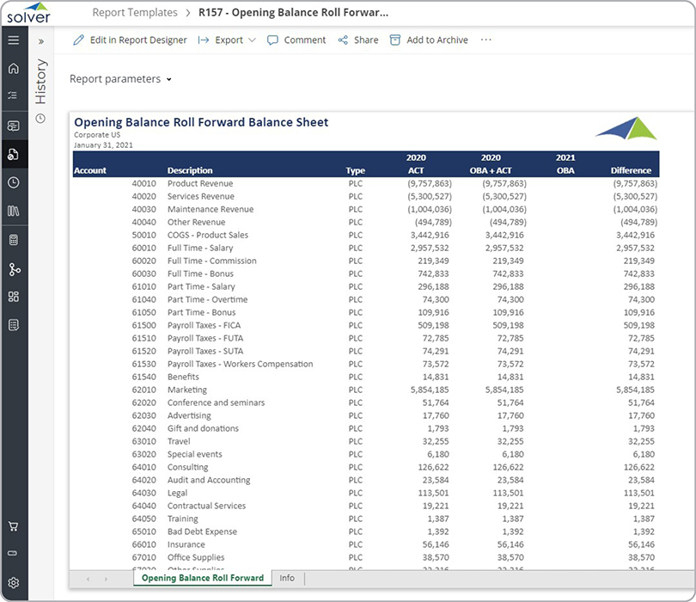Click the 2021 OBA column header
696x602 pixels.
point(565,164)
